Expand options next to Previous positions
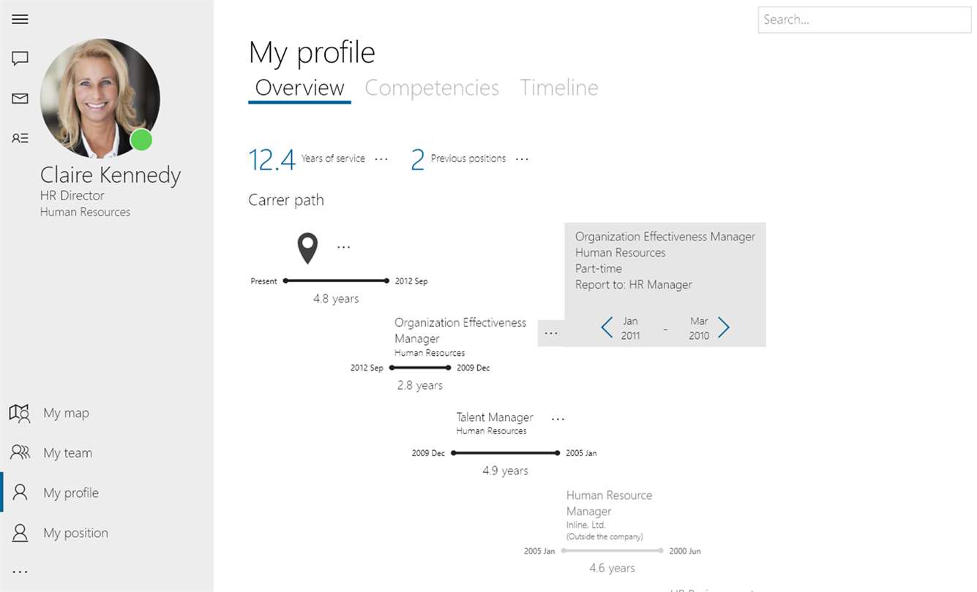The width and height of the screenshot is (977, 592). 522,159
